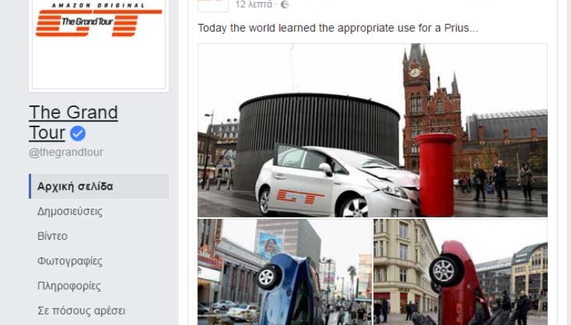Click the blue verified badge icon
This screenshot has height=325, width=571.
tap(77, 133)
